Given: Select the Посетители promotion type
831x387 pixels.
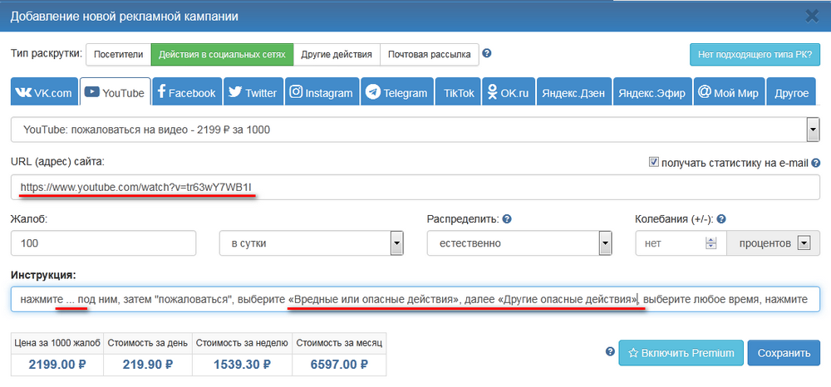Looking at the screenshot, I should pyautogui.click(x=117, y=55).
